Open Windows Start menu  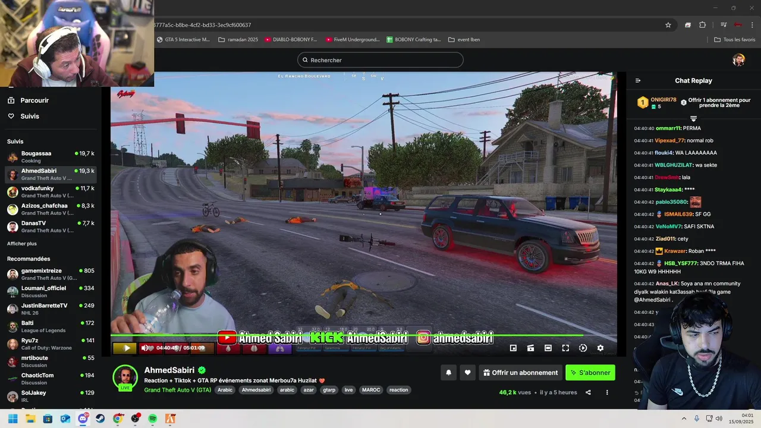click(x=12, y=418)
